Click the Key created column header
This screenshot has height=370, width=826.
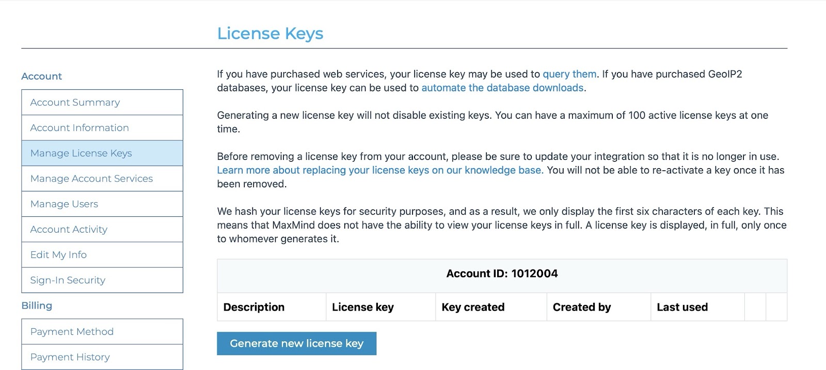(473, 307)
